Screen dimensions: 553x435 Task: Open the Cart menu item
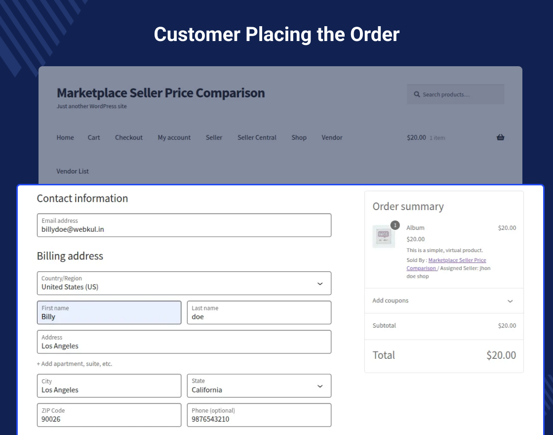[94, 137]
